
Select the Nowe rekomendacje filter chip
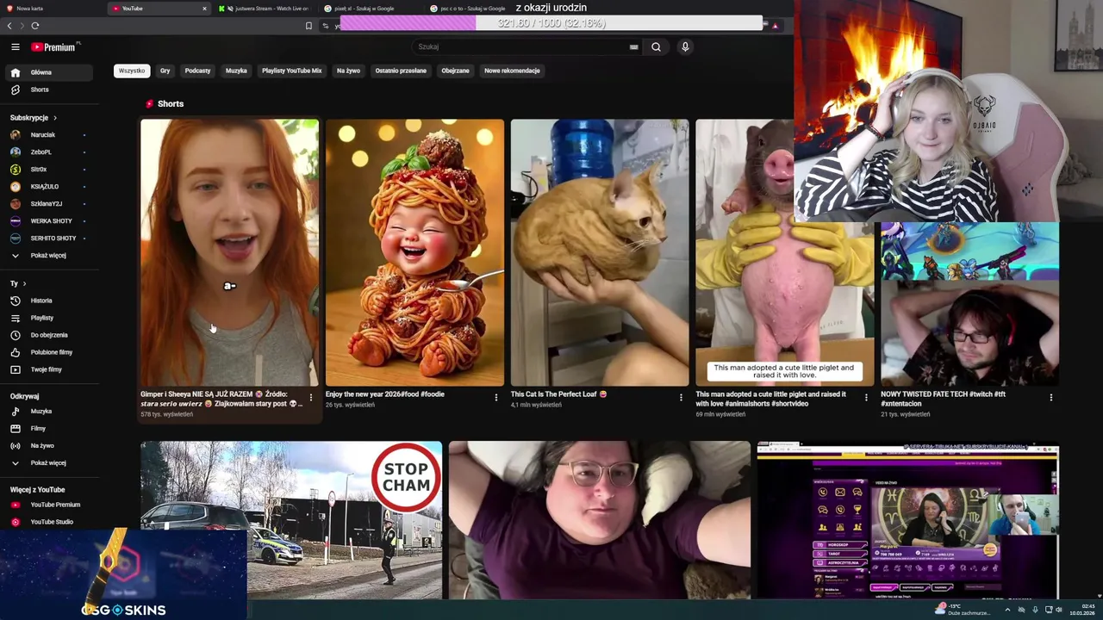pyautogui.click(x=512, y=71)
